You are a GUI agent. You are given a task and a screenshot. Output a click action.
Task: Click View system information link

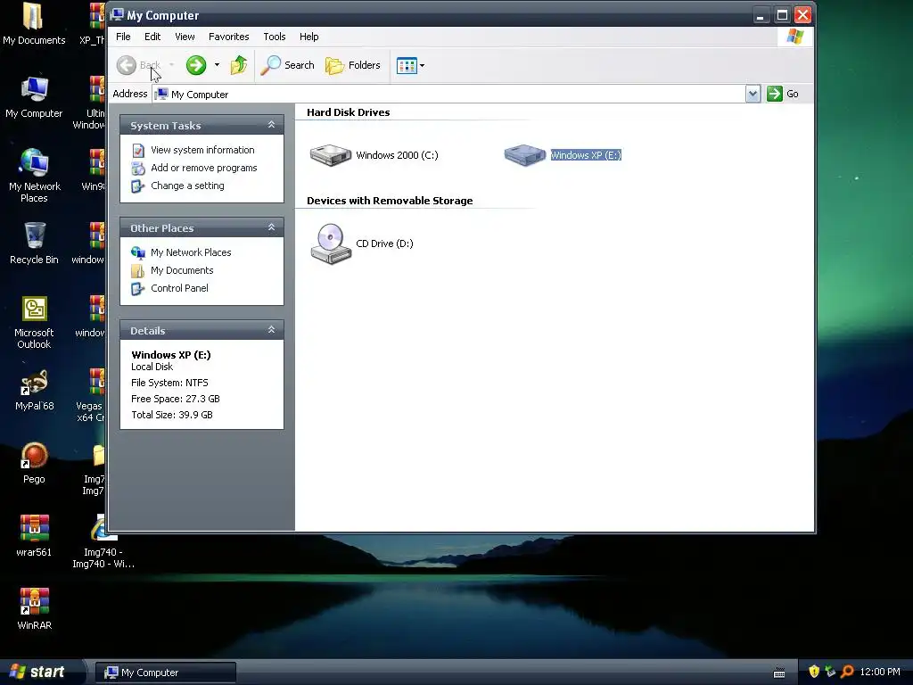pyautogui.click(x=202, y=150)
